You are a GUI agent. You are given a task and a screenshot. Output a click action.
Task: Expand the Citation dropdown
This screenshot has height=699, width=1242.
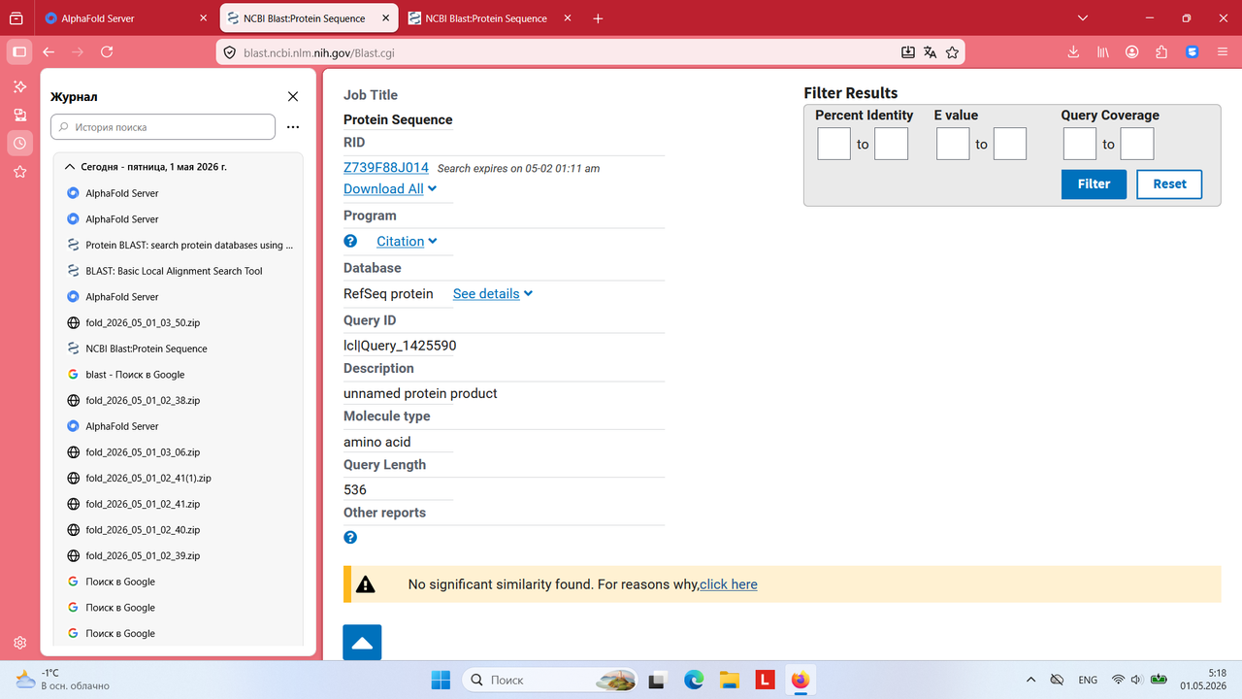click(407, 241)
